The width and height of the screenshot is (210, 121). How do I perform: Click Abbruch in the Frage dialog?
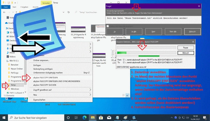(x=192, y=32)
